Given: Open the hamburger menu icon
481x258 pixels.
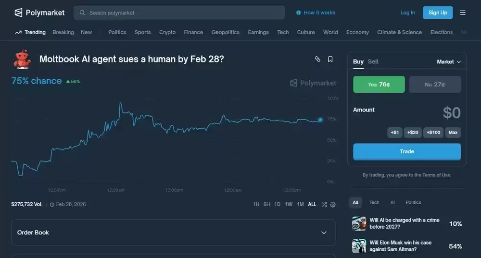Looking at the screenshot, I should tap(463, 12).
